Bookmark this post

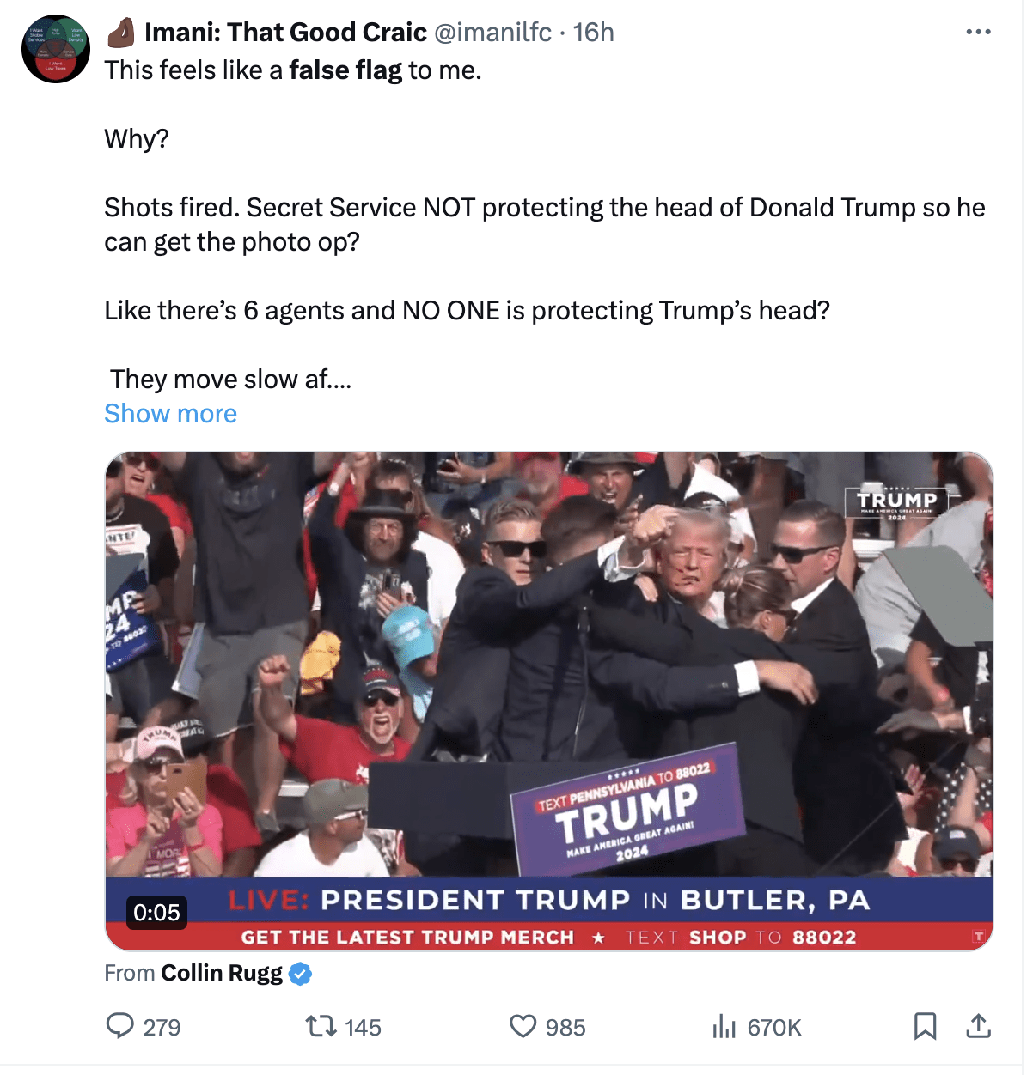[925, 1026]
